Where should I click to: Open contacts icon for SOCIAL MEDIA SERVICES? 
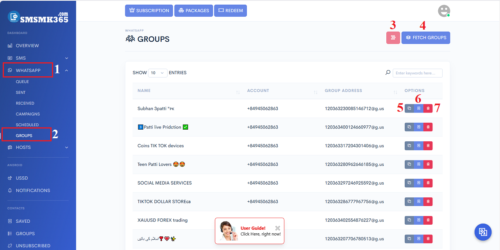(418, 183)
